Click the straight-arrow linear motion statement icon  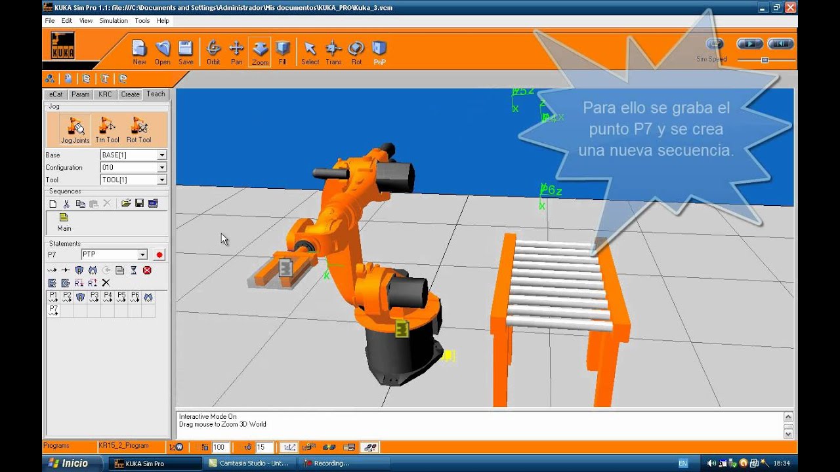point(66,270)
